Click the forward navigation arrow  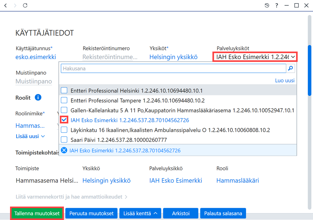15,5
